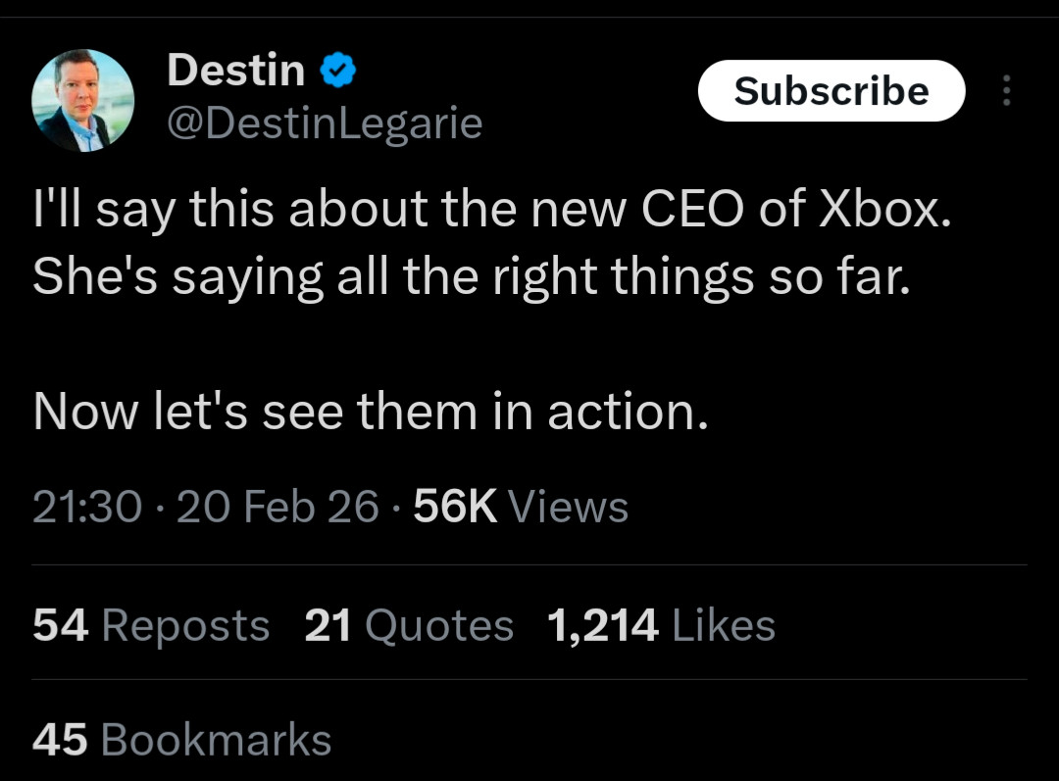Click the display name Destin
The image size is (1059, 781).
pos(235,70)
